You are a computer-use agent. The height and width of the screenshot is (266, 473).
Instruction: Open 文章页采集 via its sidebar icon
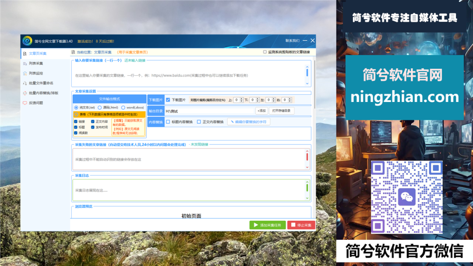(x=25, y=54)
